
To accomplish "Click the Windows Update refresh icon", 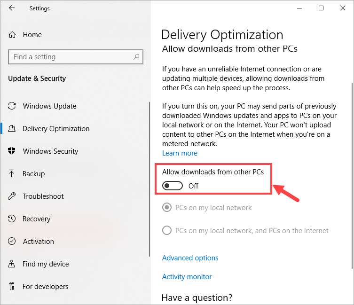I will tap(12, 106).
